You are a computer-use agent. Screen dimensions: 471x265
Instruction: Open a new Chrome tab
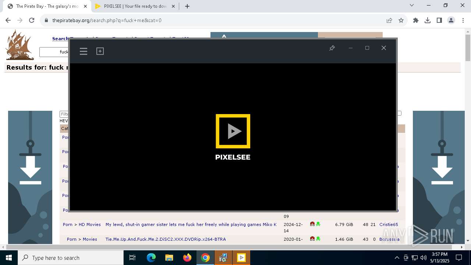point(187,6)
